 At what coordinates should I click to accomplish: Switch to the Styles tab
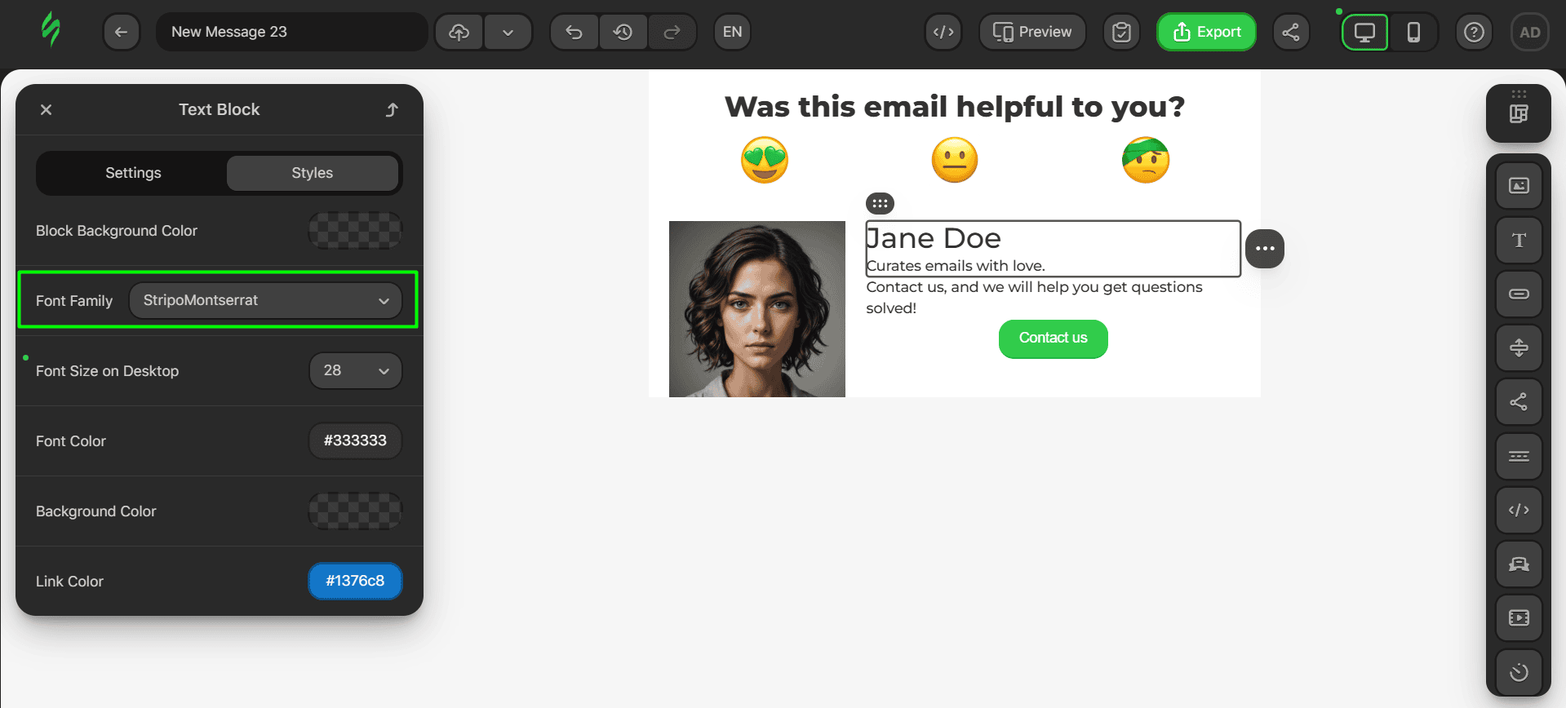312,173
